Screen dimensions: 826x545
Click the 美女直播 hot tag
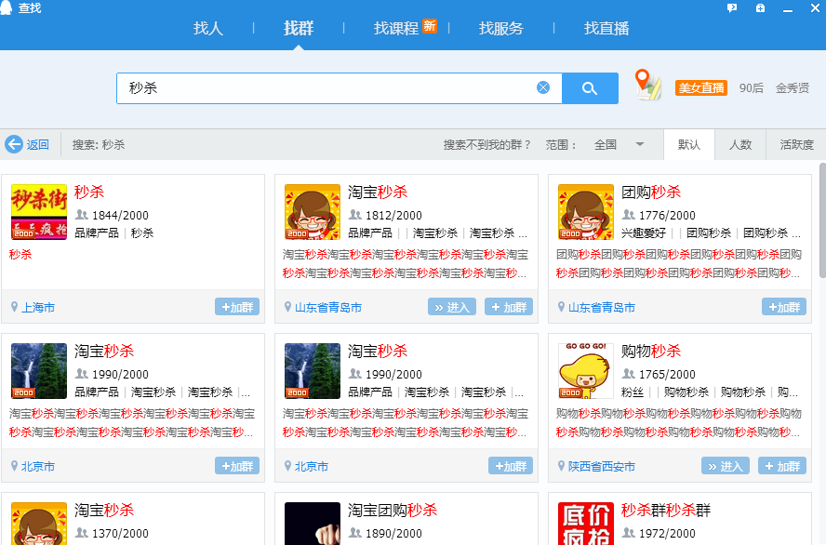pyautogui.click(x=701, y=88)
